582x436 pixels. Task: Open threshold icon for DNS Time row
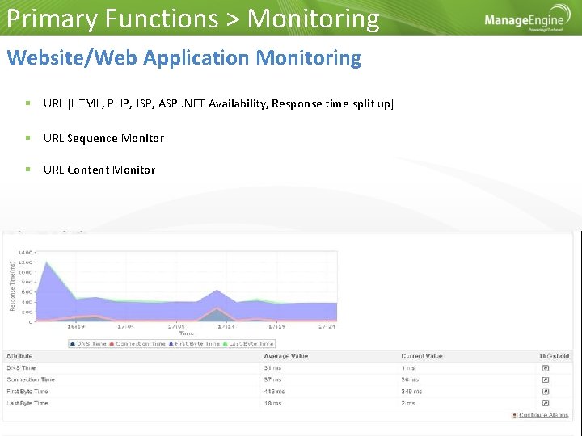(x=546, y=368)
